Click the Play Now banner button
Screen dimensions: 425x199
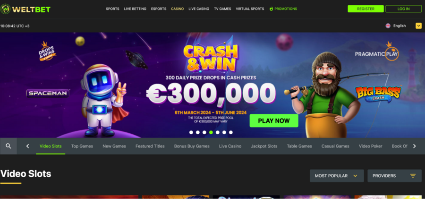pyautogui.click(x=274, y=121)
